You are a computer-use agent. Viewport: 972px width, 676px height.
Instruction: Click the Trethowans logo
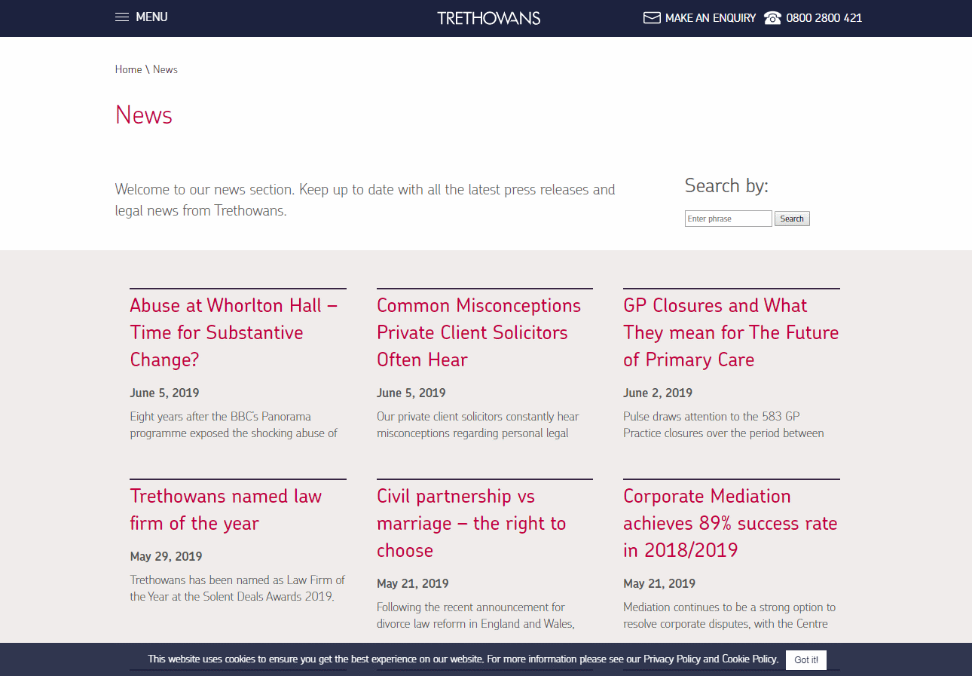pyautogui.click(x=488, y=18)
